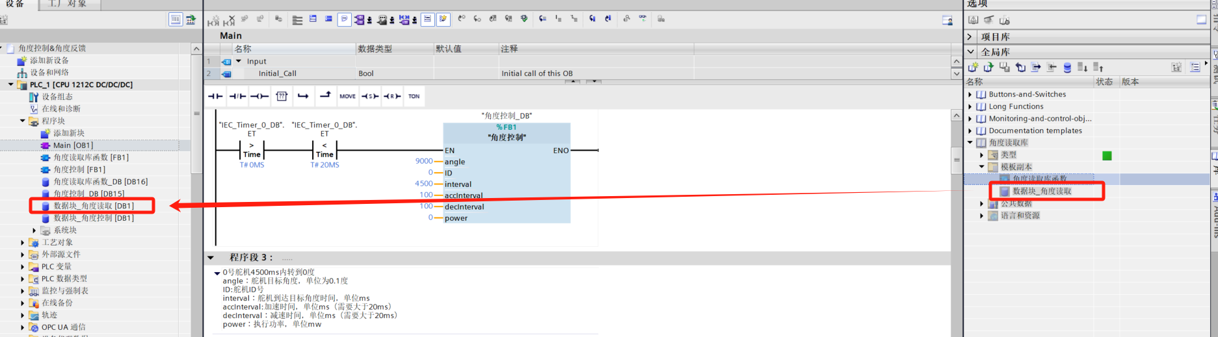Image resolution: width=1218 pixels, height=337 pixels.
Task: Add the TON timer instruction
Action: [x=414, y=96]
